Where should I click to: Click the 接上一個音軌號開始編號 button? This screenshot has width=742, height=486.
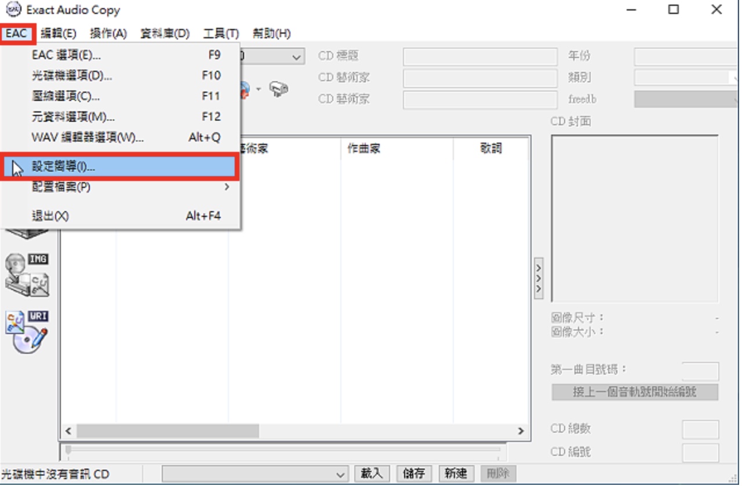635,392
